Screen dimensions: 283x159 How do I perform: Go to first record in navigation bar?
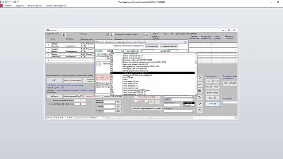coord(54,118)
